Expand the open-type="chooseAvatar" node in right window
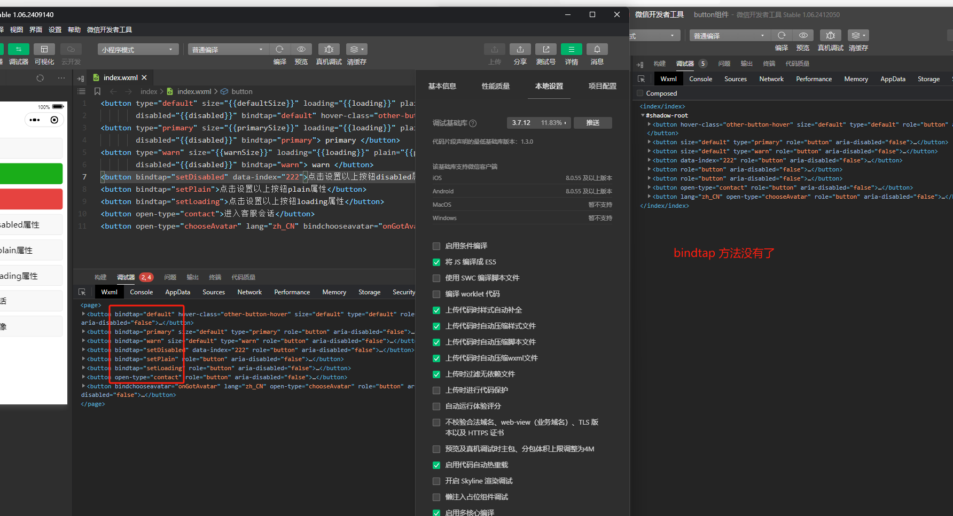 [x=649, y=197]
